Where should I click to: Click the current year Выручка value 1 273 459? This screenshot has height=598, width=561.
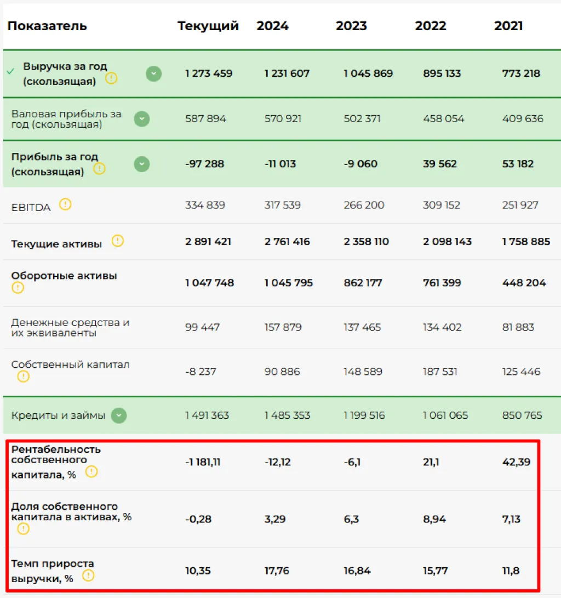pyautogui.click(x=209, y=73)
